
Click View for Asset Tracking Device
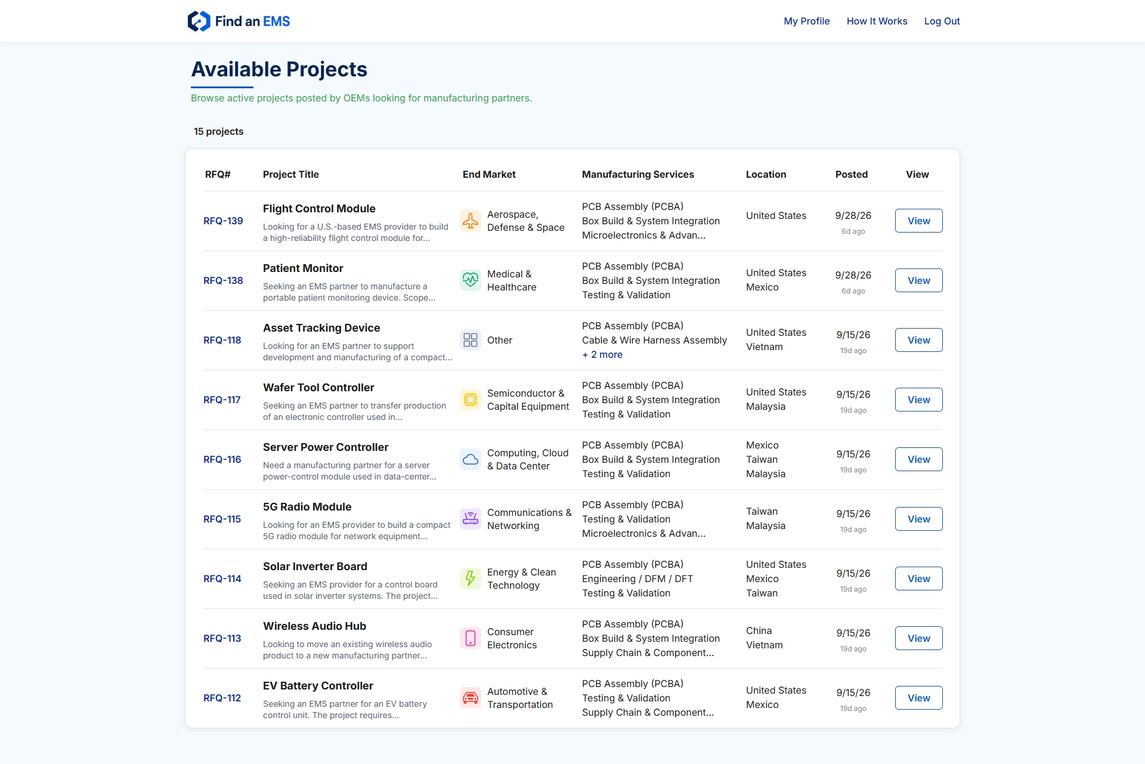(x=918, y=340)
